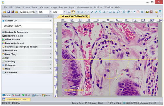Expand the Frame Rate section

tap(27, 50)
